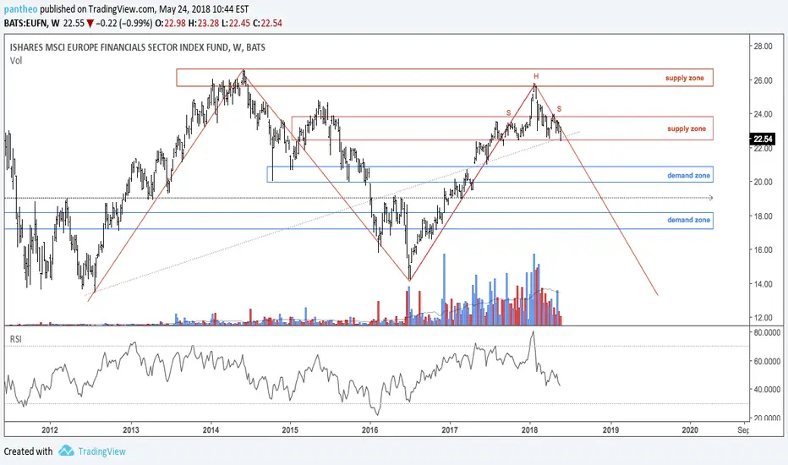The width and height of the screenshot is (788, 465).
Task: Click the ISHARES MSCI EUROPE FINANCIALS chart title
Action: point(138,47)
